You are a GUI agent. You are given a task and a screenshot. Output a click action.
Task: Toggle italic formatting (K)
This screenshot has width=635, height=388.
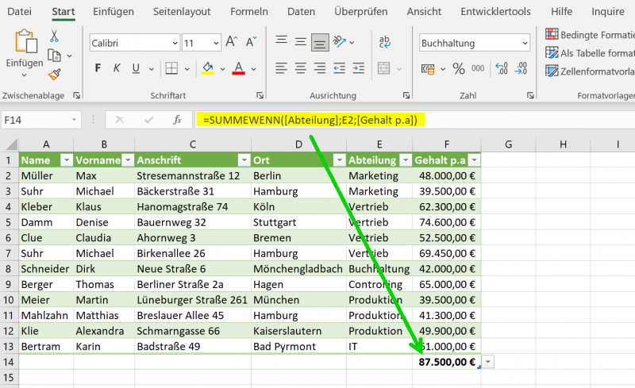[x=117, y=68]
